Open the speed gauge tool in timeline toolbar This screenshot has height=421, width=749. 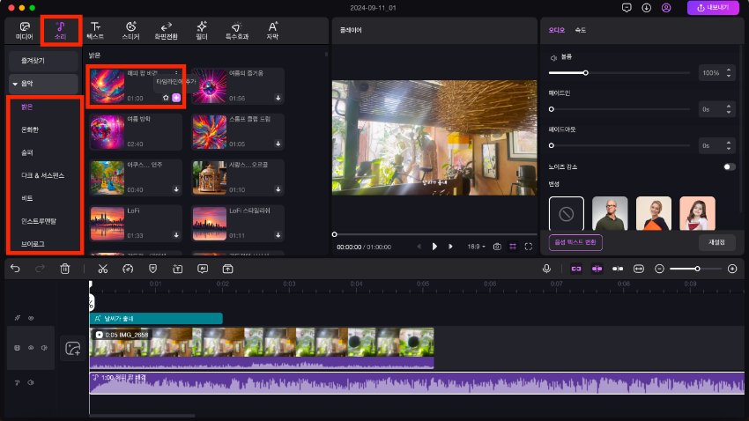tap(128, 268)
